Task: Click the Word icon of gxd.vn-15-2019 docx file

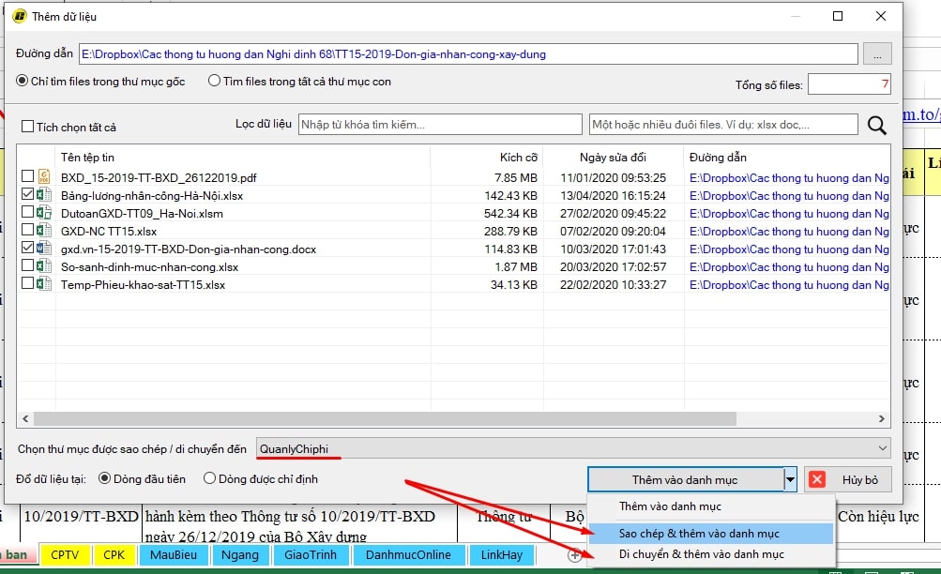Action: click(x=43, y=249)
